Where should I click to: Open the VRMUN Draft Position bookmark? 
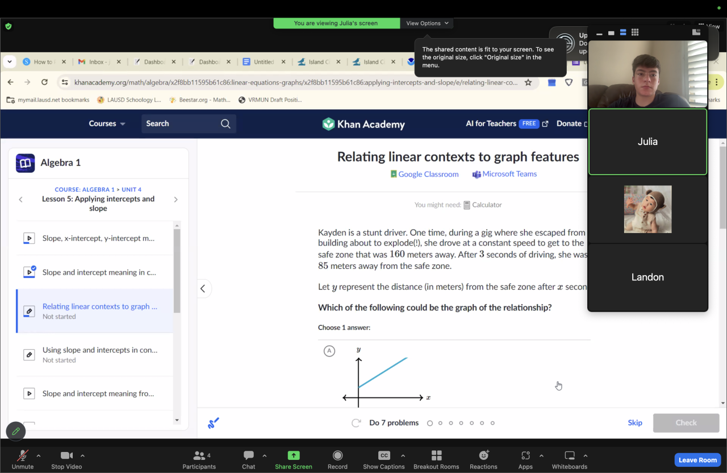[270, 100]
